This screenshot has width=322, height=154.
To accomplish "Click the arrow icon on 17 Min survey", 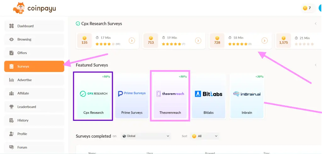I will [x=132, y=41].
